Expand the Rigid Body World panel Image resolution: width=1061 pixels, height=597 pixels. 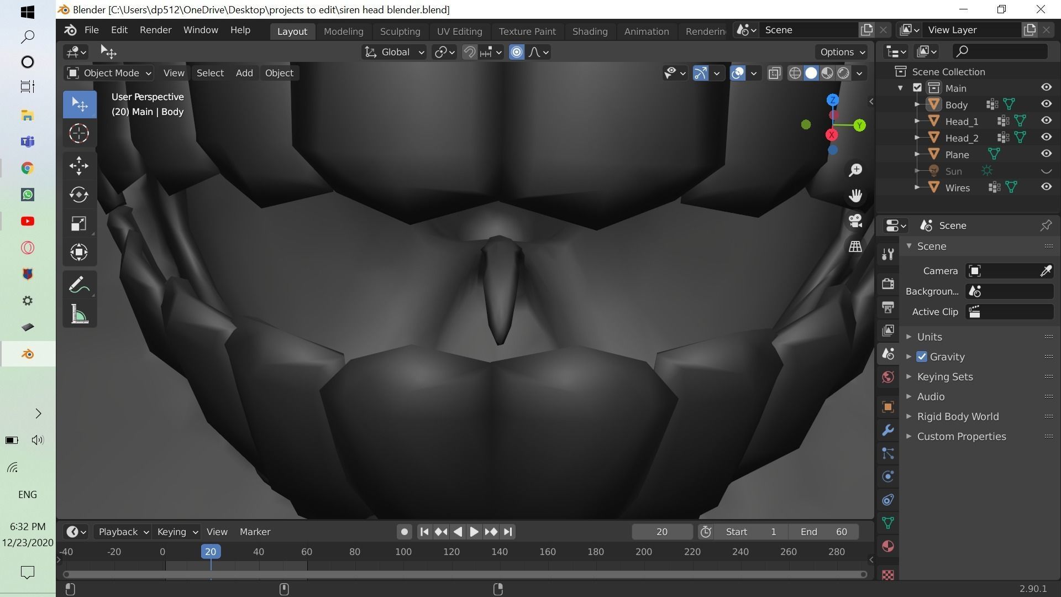pyautogui.click(x=958, y=416)
